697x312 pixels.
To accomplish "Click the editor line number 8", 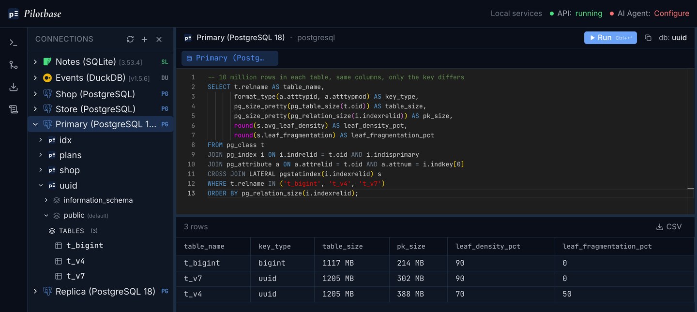I will (x=193, y=145).
